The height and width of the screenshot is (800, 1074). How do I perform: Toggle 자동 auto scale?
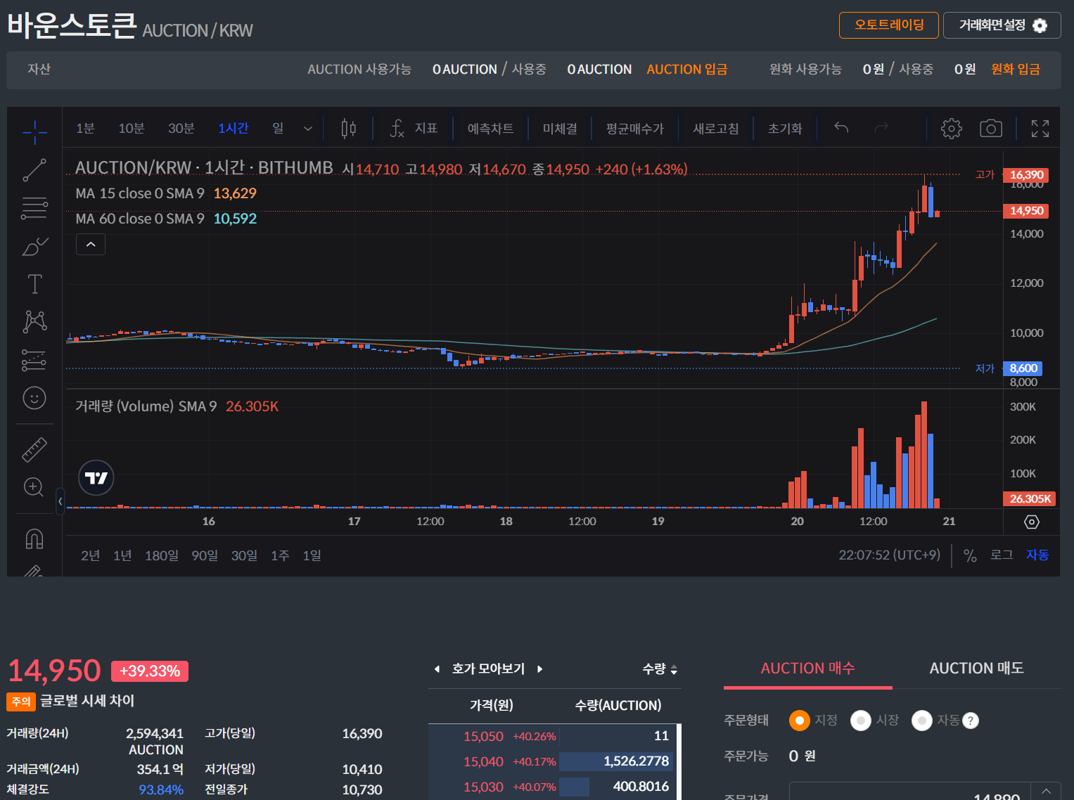tap(1037, 555)
